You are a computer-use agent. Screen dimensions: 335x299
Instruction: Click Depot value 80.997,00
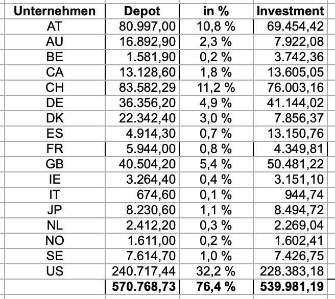point(147,24)
